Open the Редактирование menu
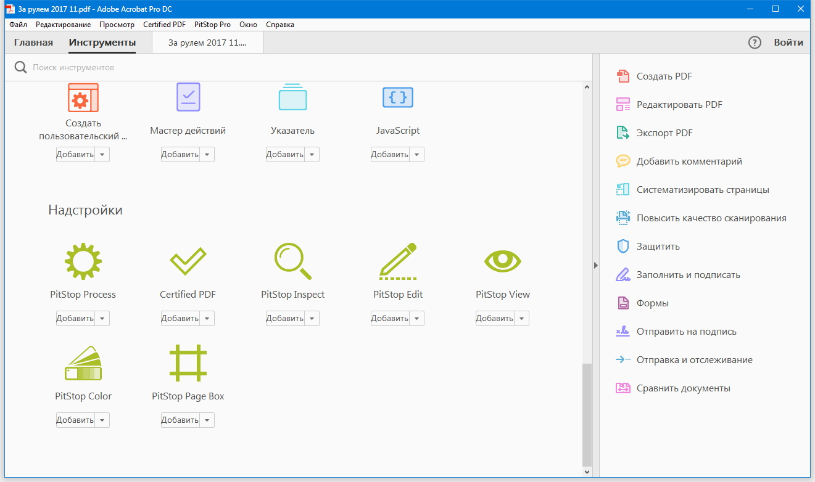Viewport: 815px width, 482px height. click(x=63, y=25)
